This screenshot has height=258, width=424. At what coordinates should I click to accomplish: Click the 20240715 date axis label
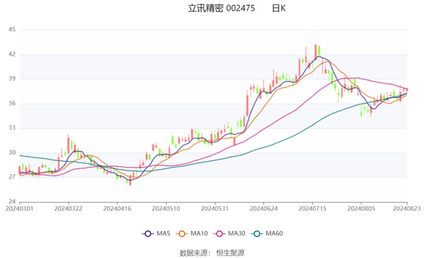click(313, 209)
